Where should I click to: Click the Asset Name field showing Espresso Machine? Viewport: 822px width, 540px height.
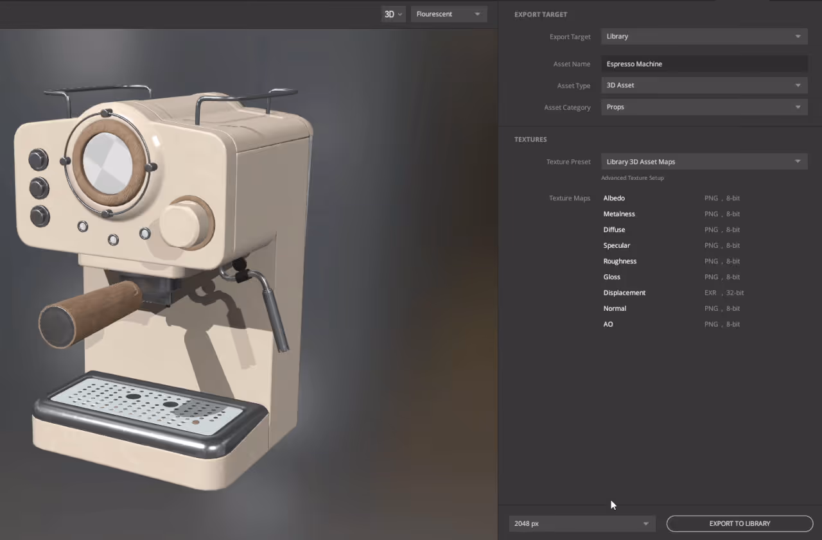(x=704, y=64)
